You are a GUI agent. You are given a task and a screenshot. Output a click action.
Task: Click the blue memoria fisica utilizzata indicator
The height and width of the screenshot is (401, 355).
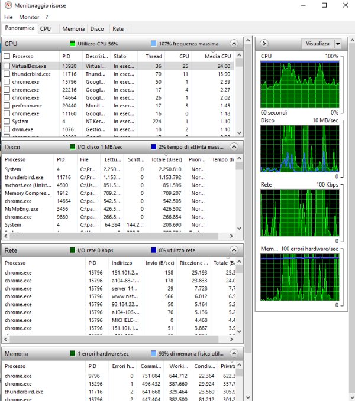tap(153, 354)
